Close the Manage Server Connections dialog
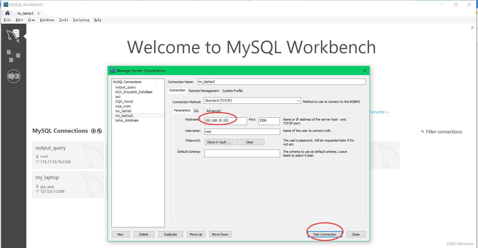Viewport: 478px width, 248px height. tap(365, 70)
